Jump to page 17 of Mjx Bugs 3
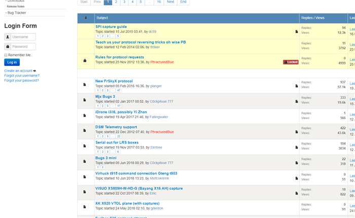The height and width of the screenshot is (218, 355). (x=119, y=106)
